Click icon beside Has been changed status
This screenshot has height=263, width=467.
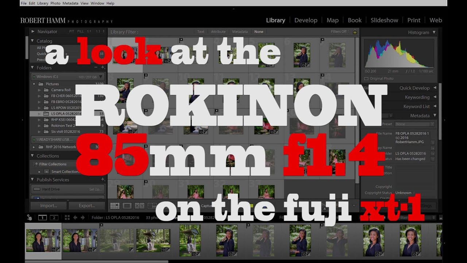coord(433,159)
